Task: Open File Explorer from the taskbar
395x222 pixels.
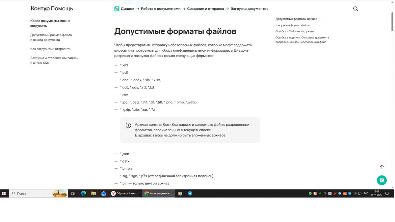Action: tap(93, 193)
